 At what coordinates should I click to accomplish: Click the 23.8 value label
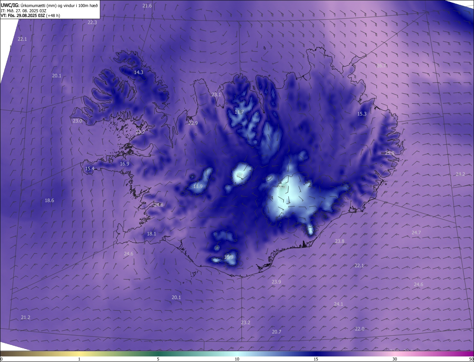[x=340, y=241]
